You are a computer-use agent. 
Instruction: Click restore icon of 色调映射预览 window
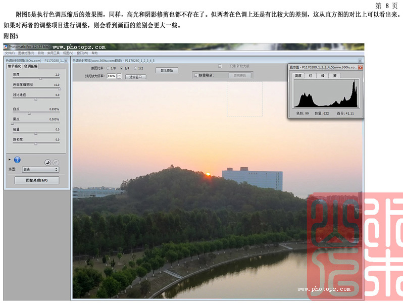[360, 61]
